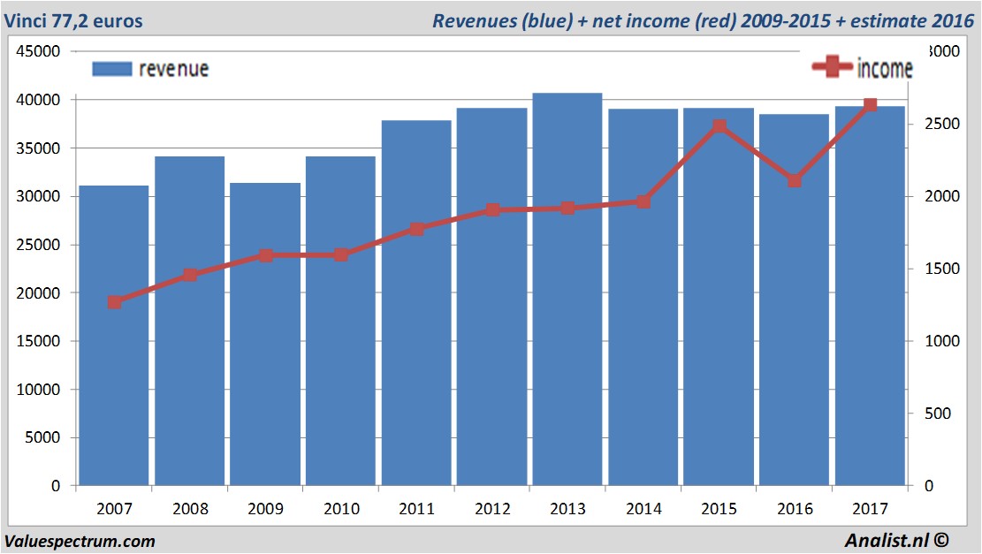Select the 2007 revenue bar
This screenshot has height=554, width=982.
114,336
